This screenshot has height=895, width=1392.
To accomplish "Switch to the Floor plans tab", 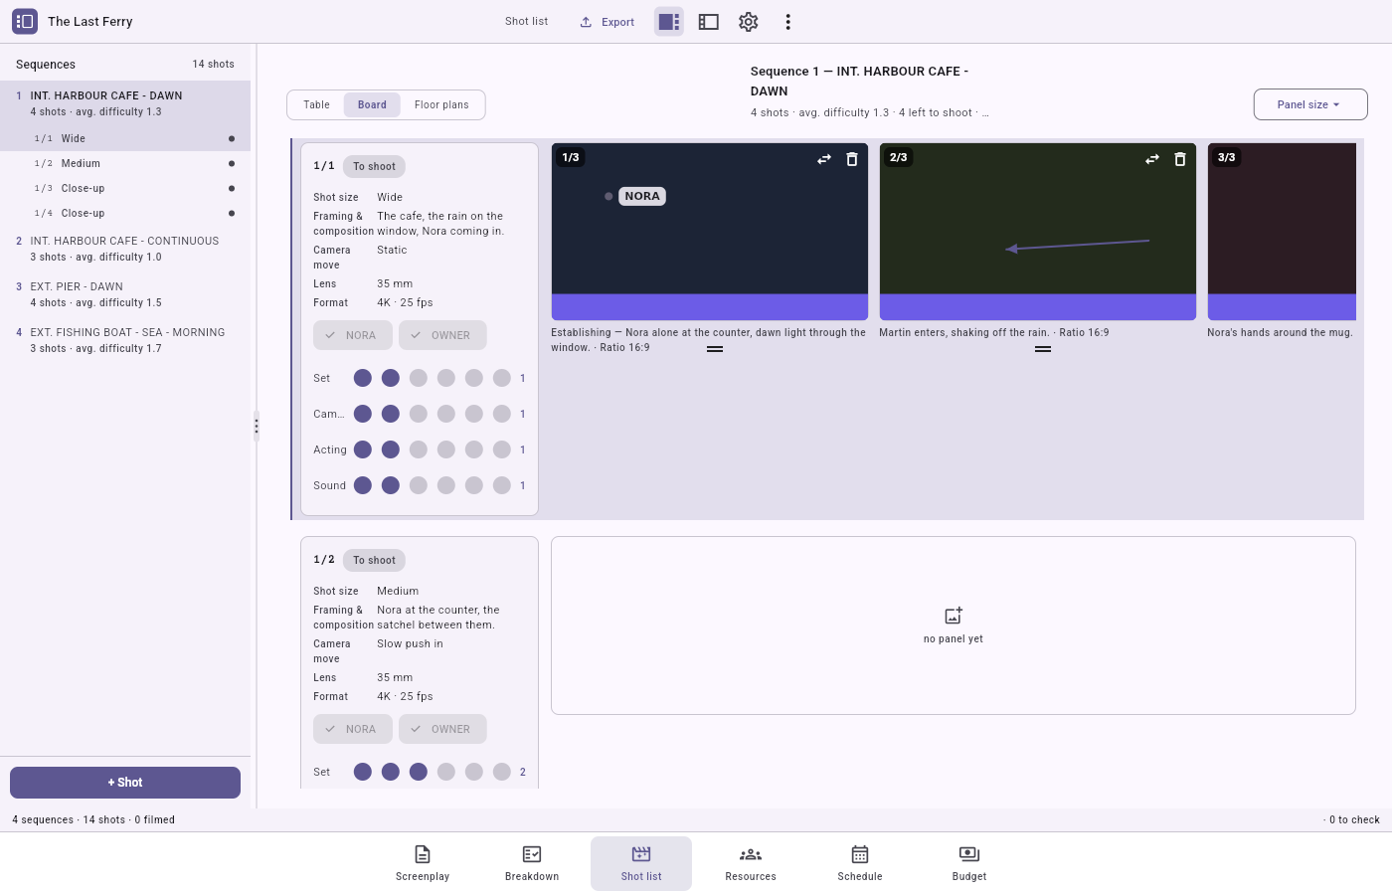I will 441,104.
